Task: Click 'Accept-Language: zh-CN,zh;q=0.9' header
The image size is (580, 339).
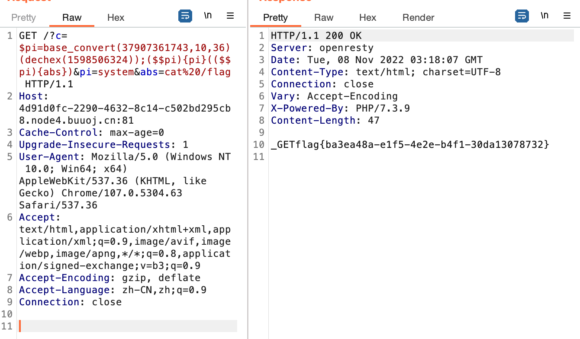Action: (113, 290)
